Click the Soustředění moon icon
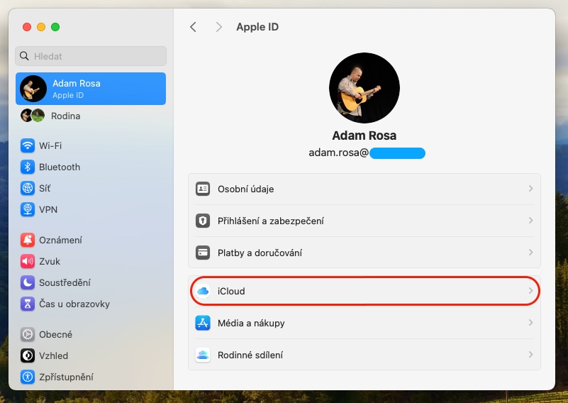 [28, 282]
